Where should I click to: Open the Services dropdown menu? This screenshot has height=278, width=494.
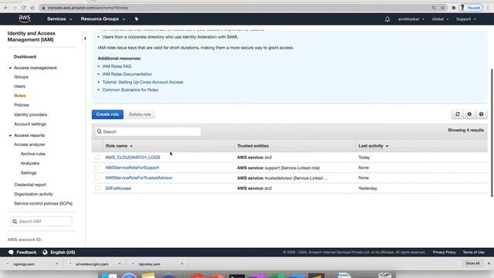click(x=59, y=19)
